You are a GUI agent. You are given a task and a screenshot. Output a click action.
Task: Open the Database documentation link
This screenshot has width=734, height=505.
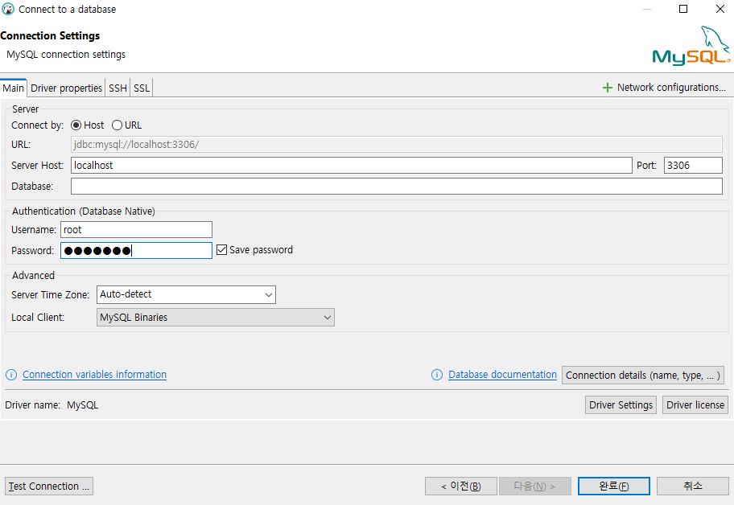point(502,375)
